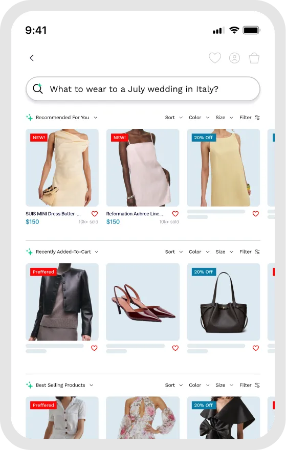Open the black leather tote bag thumbnail
Viewport: 286px width, 450px height.
pyautogui.click(x=224, y=302)
